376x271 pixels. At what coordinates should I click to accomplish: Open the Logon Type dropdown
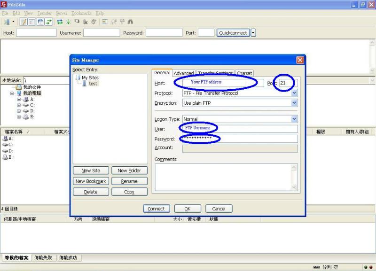coord(295,119)
